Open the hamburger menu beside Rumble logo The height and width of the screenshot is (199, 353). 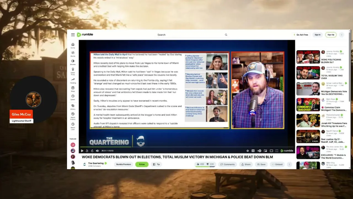(x=73, y=35)
